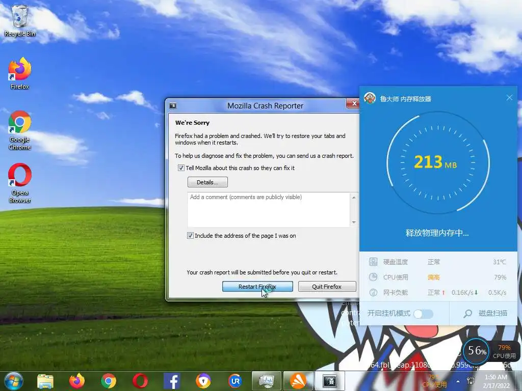Screen dimensions: 522x391
Task: Open the Recycle Bin desktop icon
Action: [x=20, y=20]
